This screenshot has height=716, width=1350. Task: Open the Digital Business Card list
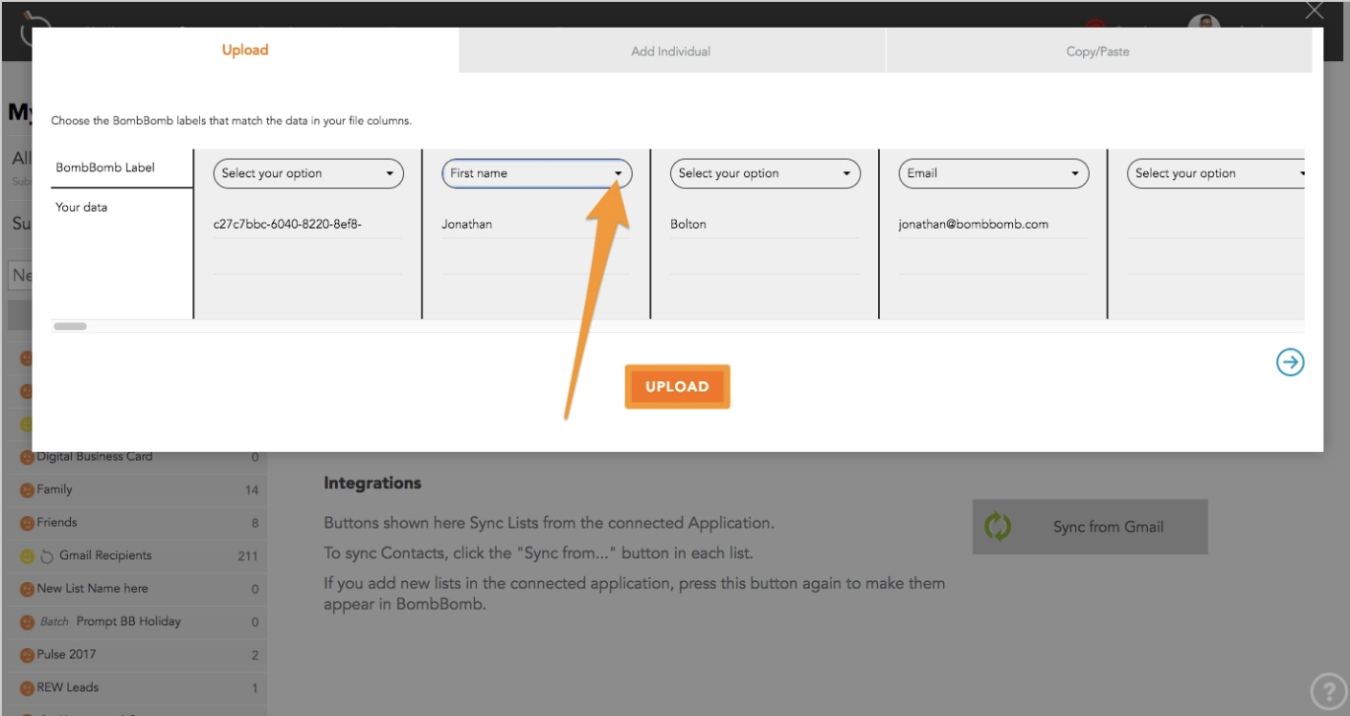coord(95,456)
